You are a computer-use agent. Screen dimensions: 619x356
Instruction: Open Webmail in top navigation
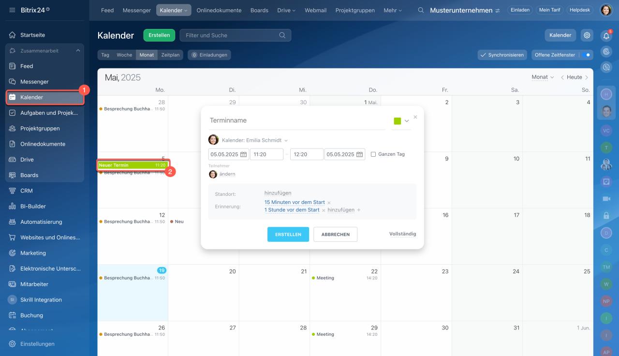pyautogui.click(x=315, y=10)
